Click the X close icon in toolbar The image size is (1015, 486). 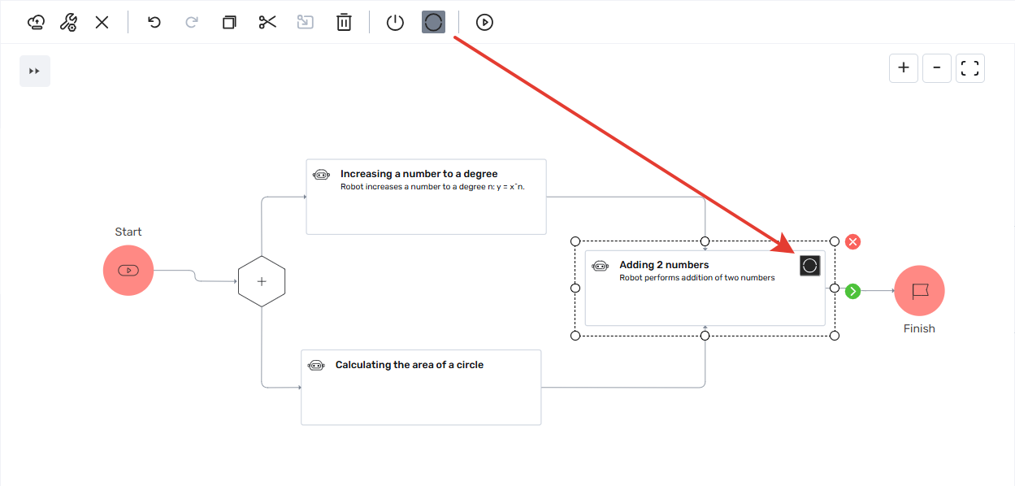click(x=102, y=22)
